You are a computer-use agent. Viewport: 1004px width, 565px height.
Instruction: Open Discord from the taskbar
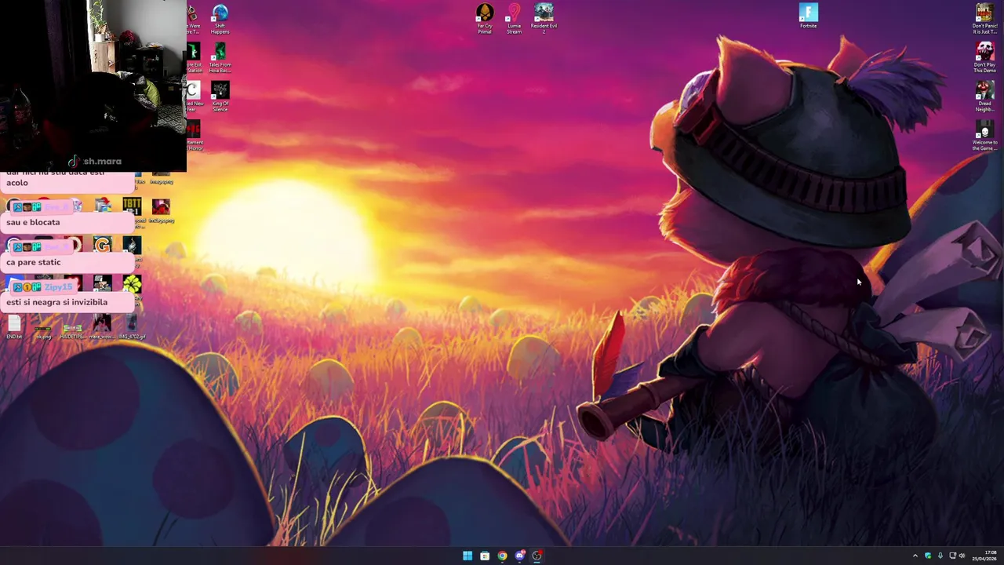tap(519, 556)
